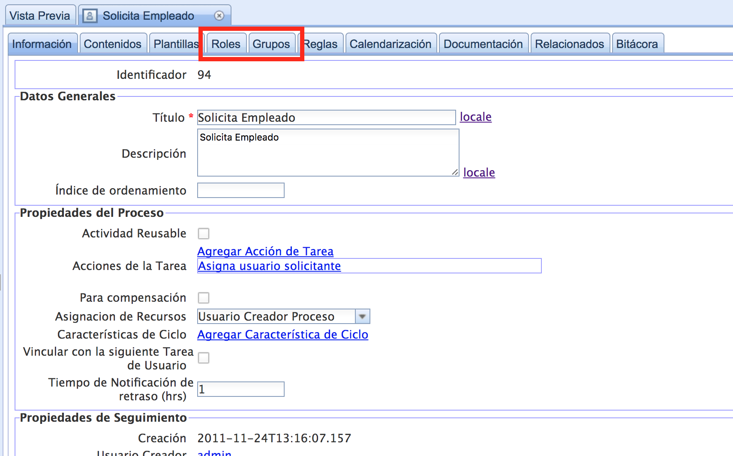Open the admin Usuario Creador link
This screenshot has height=456, width=733.
click(214, 453)
